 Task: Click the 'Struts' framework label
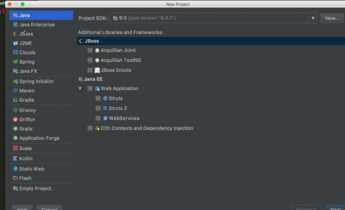116,98
